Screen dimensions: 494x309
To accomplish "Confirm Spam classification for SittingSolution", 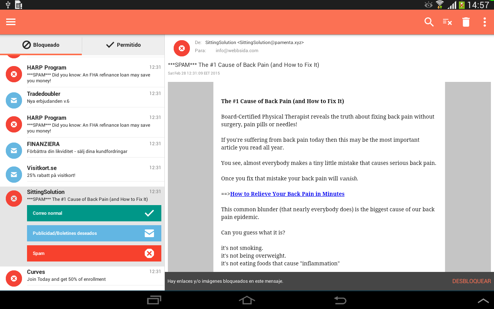I will (x=94, y=253).
